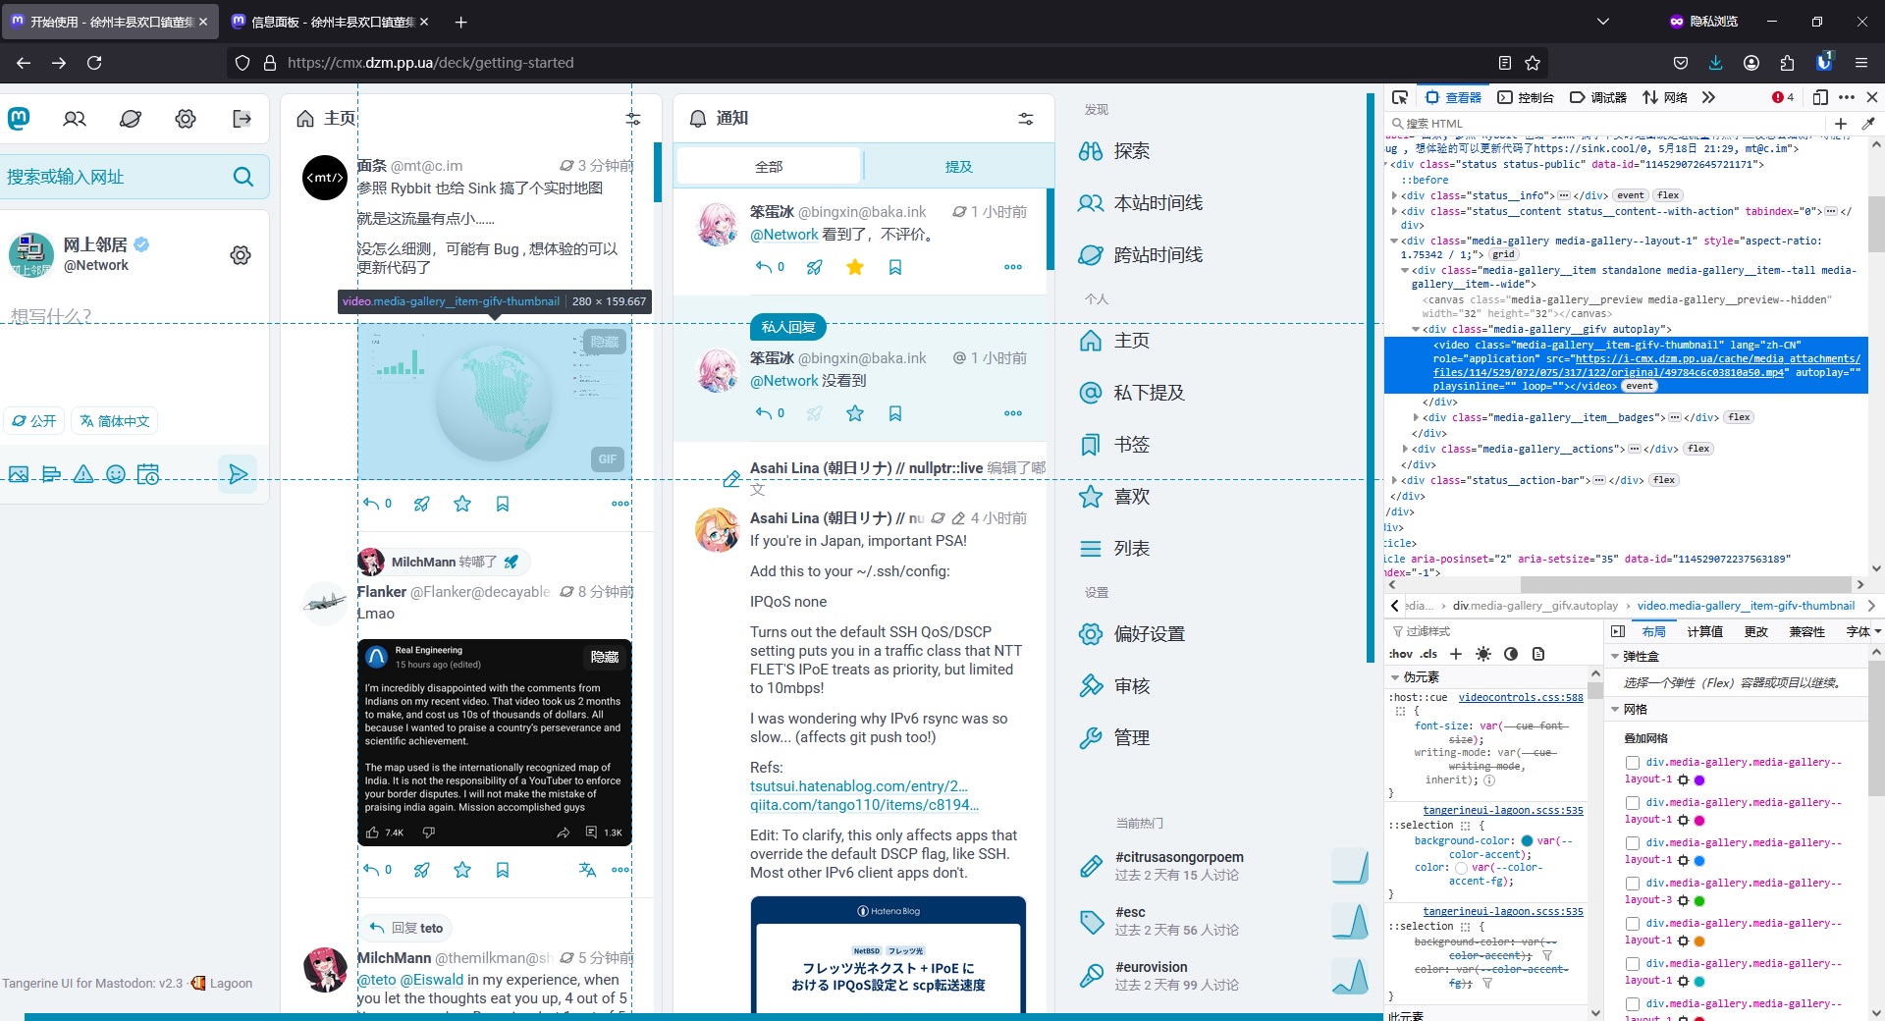The width and height of the screenshot is (1885, 1021).
Task: Expand the status__action-bar div node
Action: pyautogui.click(x=1395, y=480)
